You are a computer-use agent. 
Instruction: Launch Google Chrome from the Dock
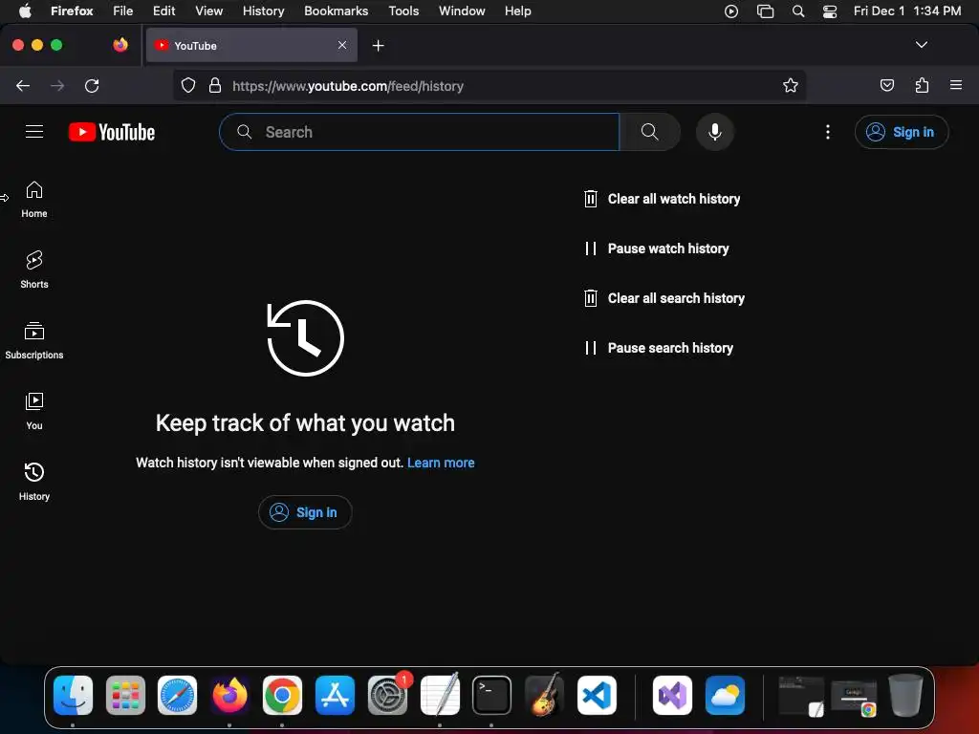click(282, 696)
